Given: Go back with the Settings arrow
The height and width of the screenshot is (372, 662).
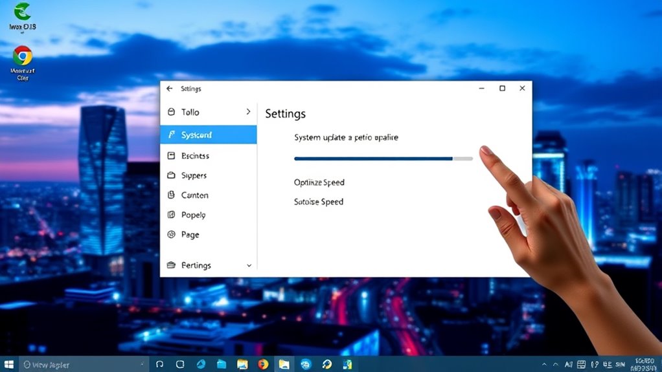Looking at the screenshot, I should tap(169, 89).
